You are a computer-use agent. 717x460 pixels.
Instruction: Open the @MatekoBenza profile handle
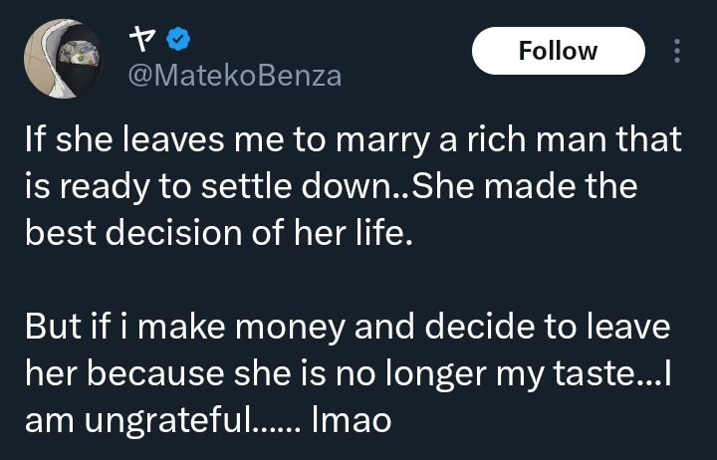pyautogui.click(x=236, y=75)
